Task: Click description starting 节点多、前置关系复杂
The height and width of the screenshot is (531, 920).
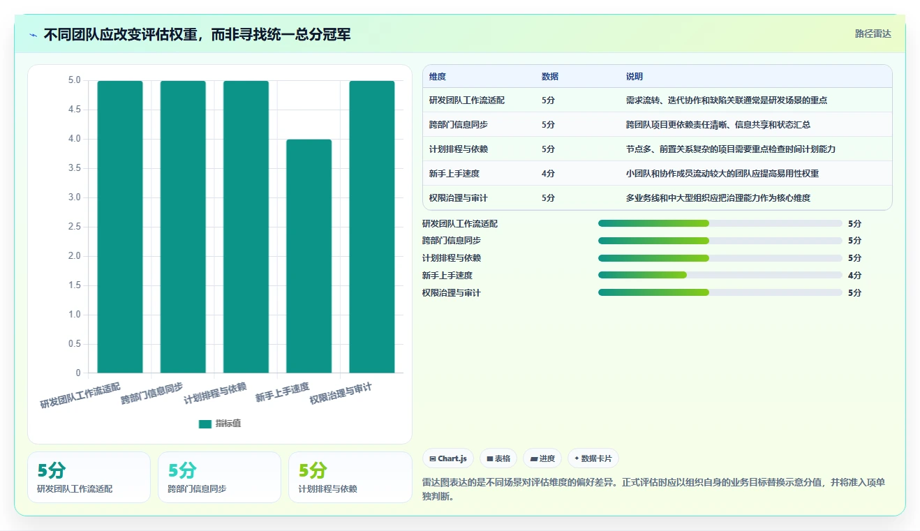Action: [731, 149]
